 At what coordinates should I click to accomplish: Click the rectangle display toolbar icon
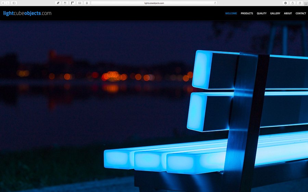[x=79, y=3]
